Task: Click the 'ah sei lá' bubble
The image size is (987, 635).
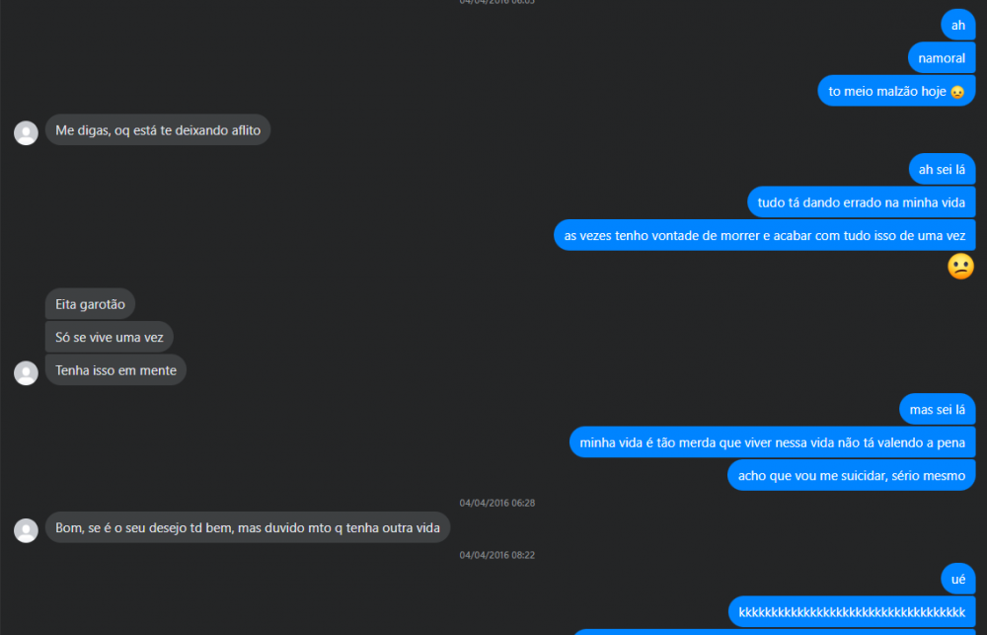Action: 943,170
